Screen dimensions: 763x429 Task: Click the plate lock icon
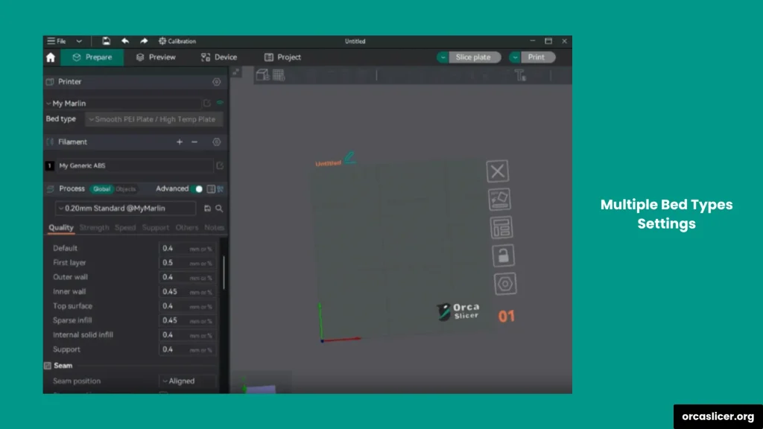(503, 256)
